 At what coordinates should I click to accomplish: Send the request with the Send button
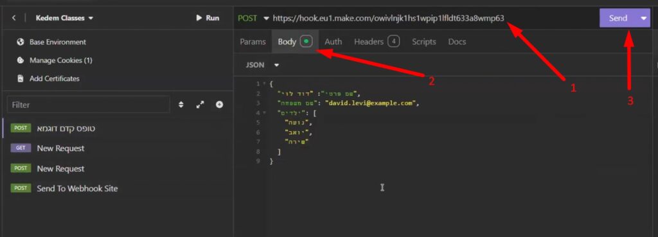pos(618,18)
